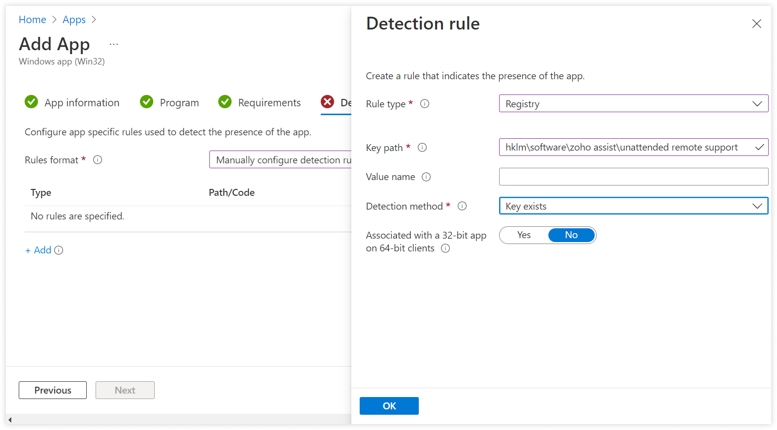Screen dimensions: 777x430
Task: Click the Key path info icon
Action: coord(422,148)
